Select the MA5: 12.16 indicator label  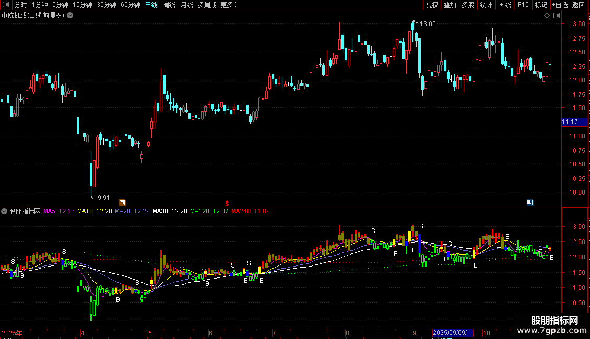pos(58,211)
